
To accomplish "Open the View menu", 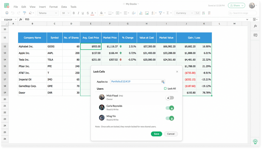I will pos(32,7).
